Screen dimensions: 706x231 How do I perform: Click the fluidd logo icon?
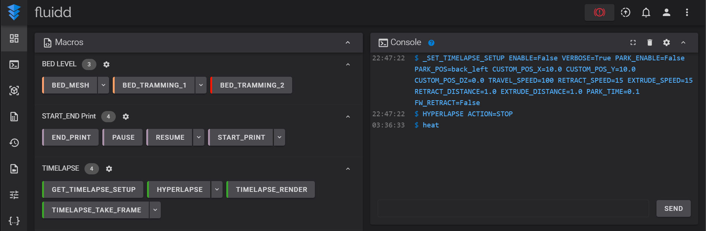[14, 12]
